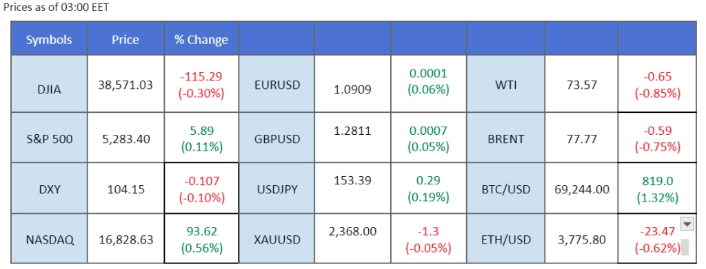Select the Price column header
The image size is (706, 269).
click(125, 40)
